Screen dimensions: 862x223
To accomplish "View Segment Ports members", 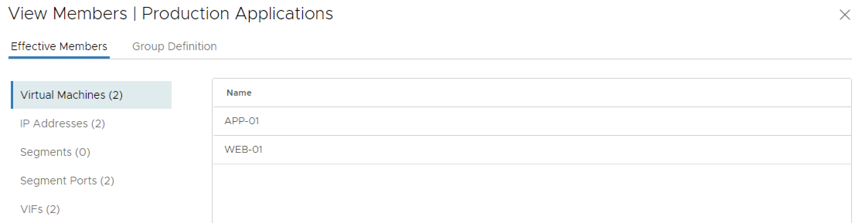I will point(67,181).
